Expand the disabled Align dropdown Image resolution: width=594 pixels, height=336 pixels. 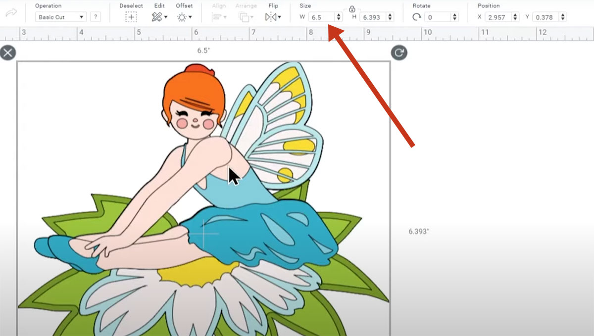coord(218,17)
